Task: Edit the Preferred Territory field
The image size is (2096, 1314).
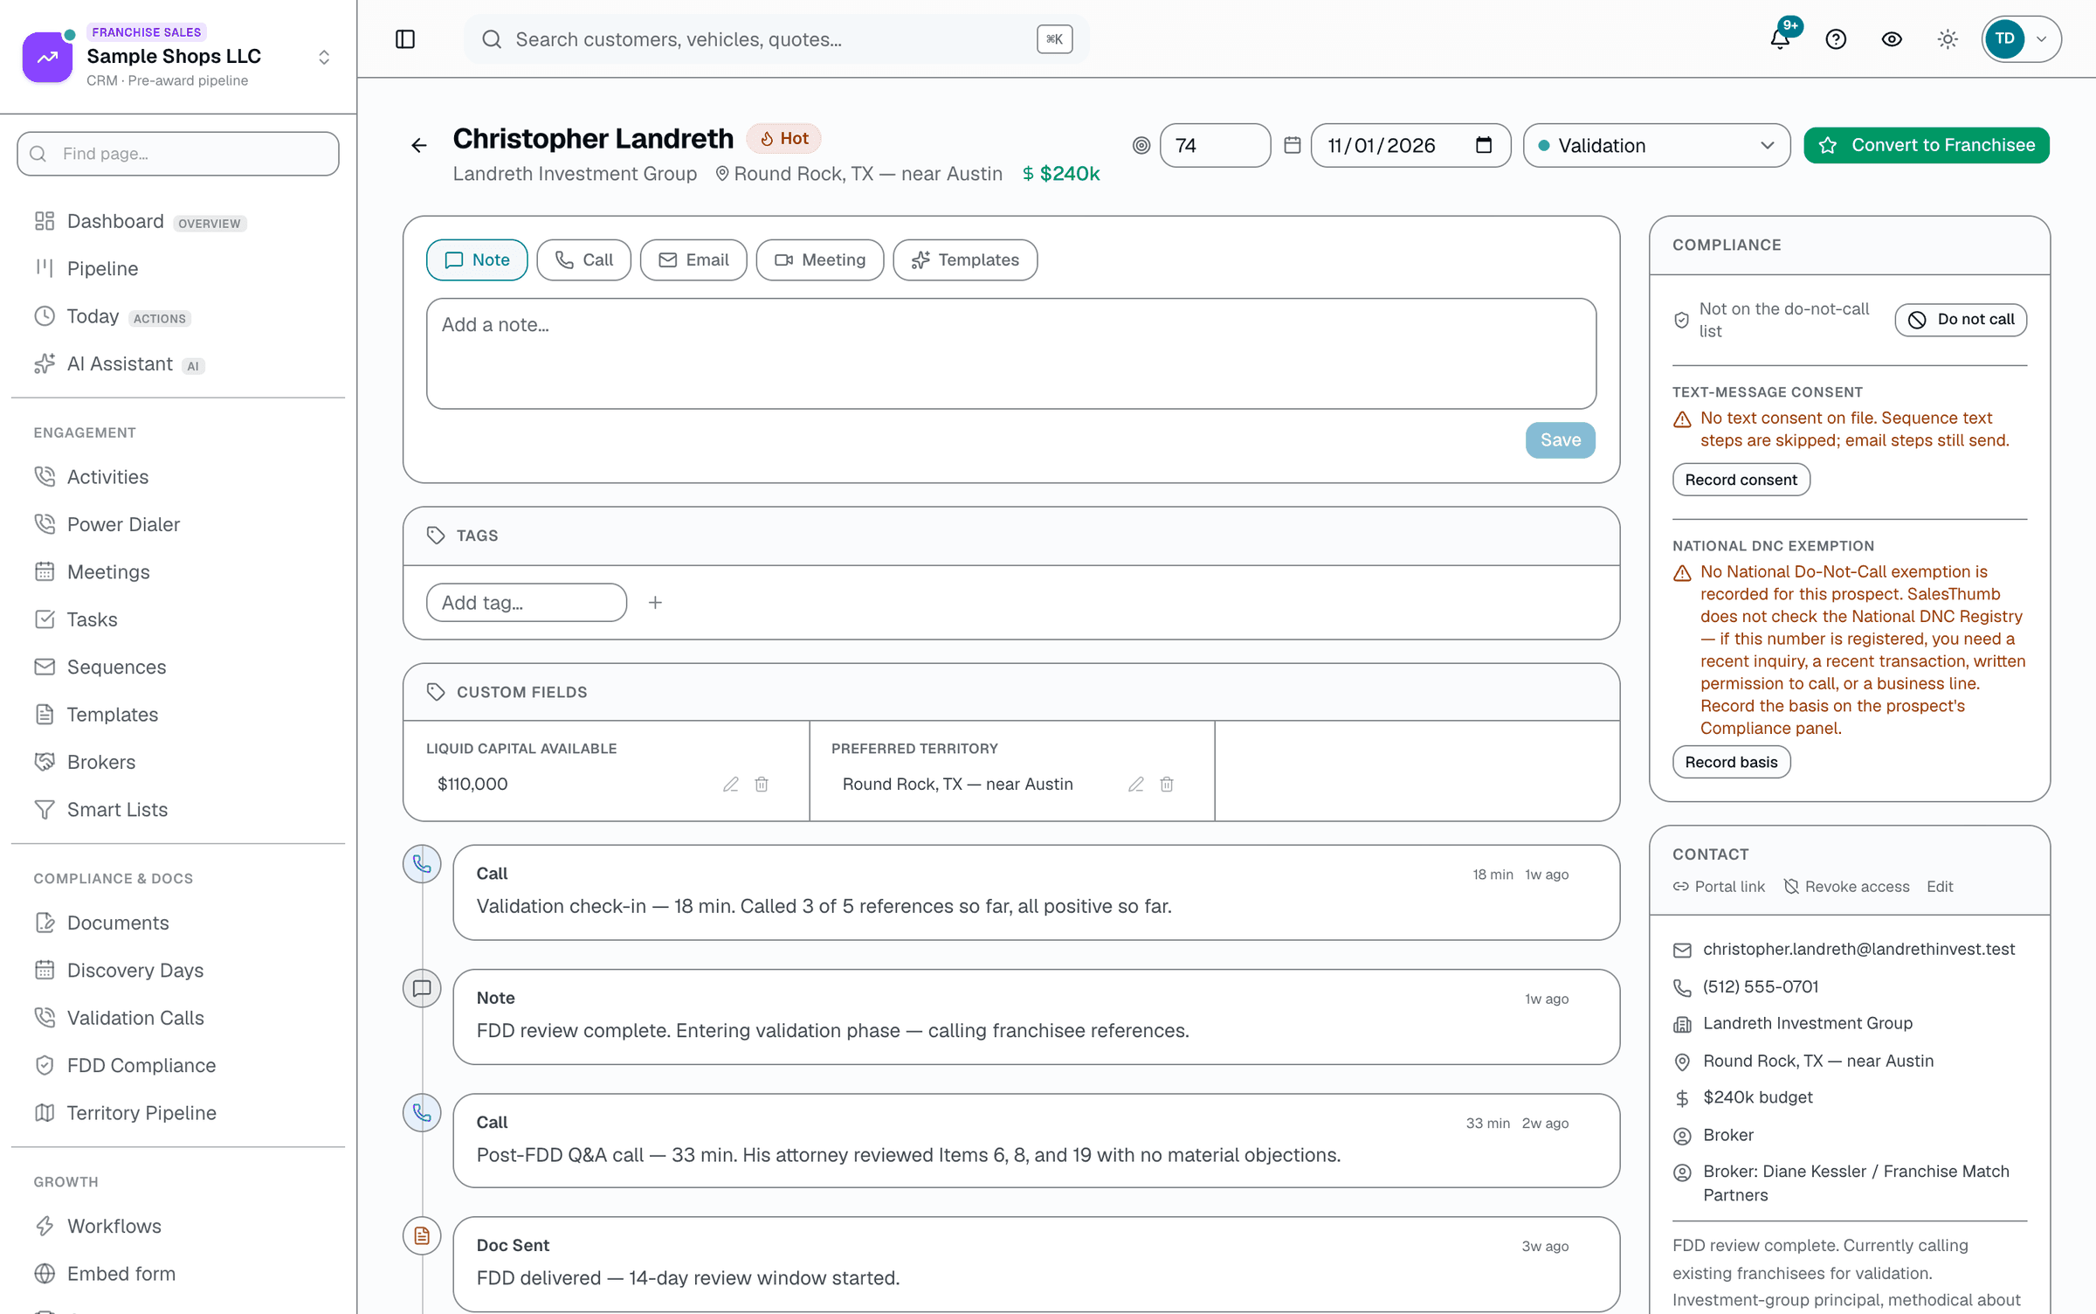Action: pos(1136,785)
